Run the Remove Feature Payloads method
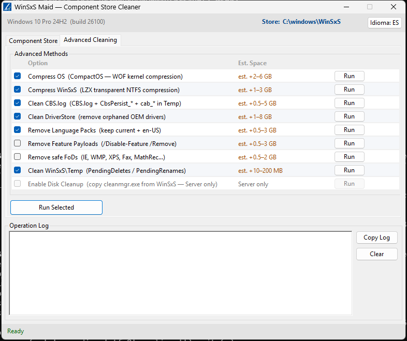The width and height of the screenshot is (407, 341). coord(350,143)
